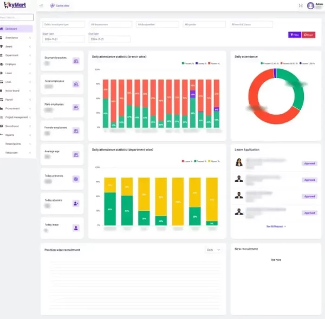
Task: Open the Payroll sidebar menu item
Action: click(x=16, y=99)
